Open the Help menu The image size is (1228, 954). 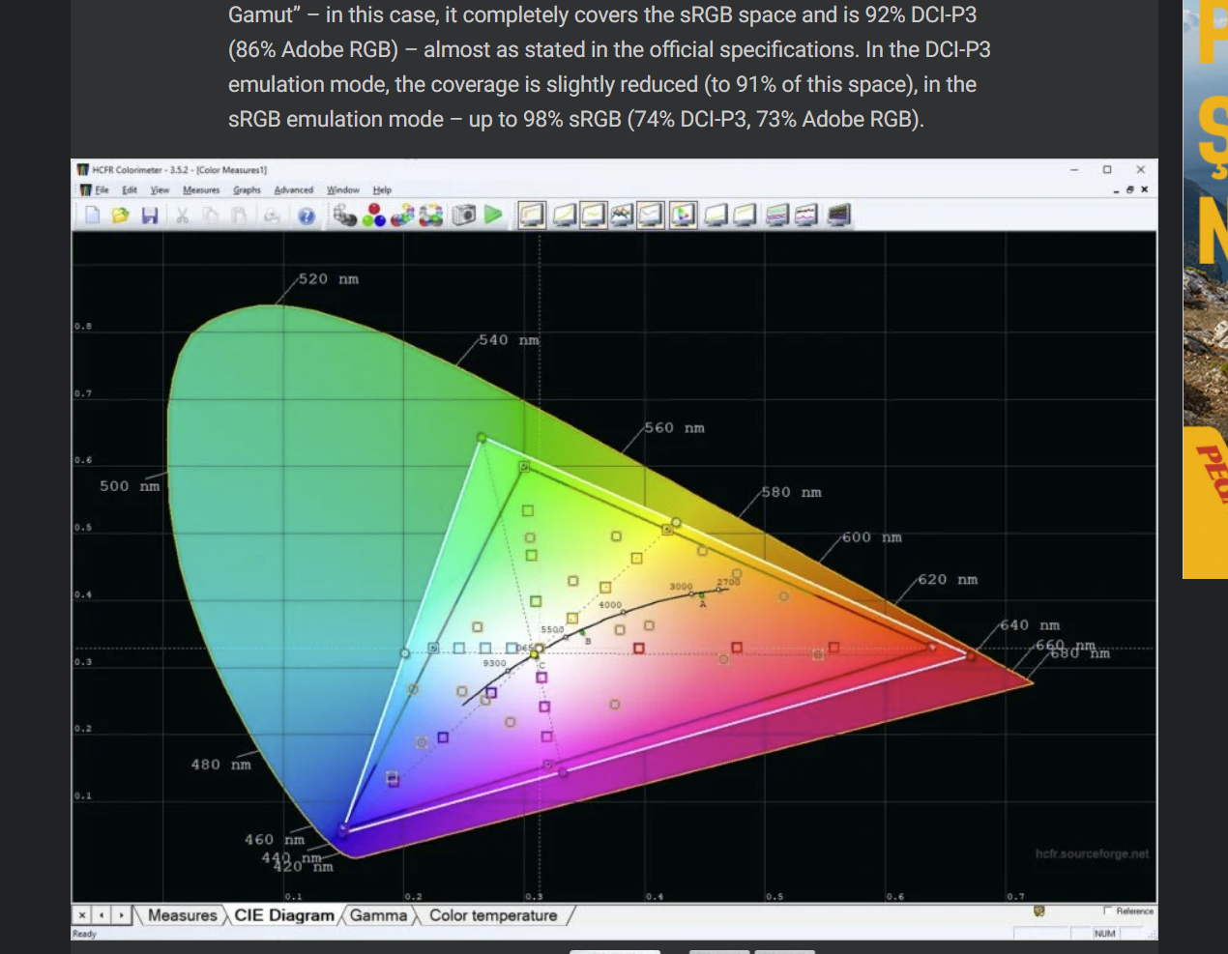[x=382, y=189]
